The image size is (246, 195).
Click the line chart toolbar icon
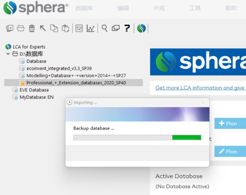click(91, 28)
